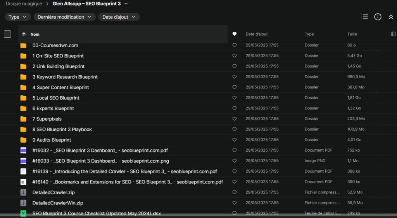Expand the Glen Allsopp folder breadcrumb menu
Screen dimensions: 397x218
point(126,4)
